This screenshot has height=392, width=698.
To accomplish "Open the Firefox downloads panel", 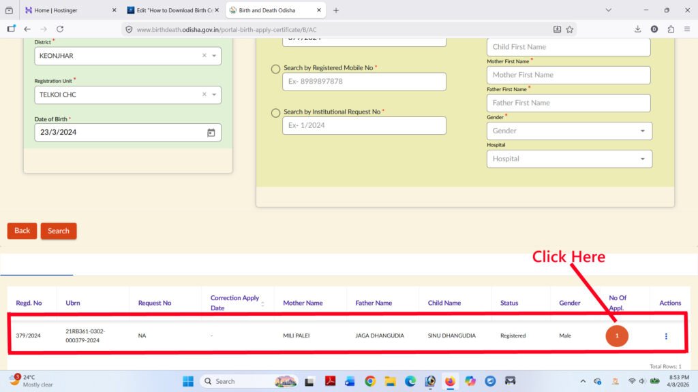I will click(x=637, y=29).
